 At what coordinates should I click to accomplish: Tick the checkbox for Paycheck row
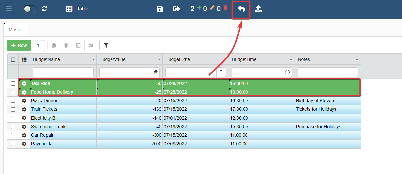click(x=13, y=144)
